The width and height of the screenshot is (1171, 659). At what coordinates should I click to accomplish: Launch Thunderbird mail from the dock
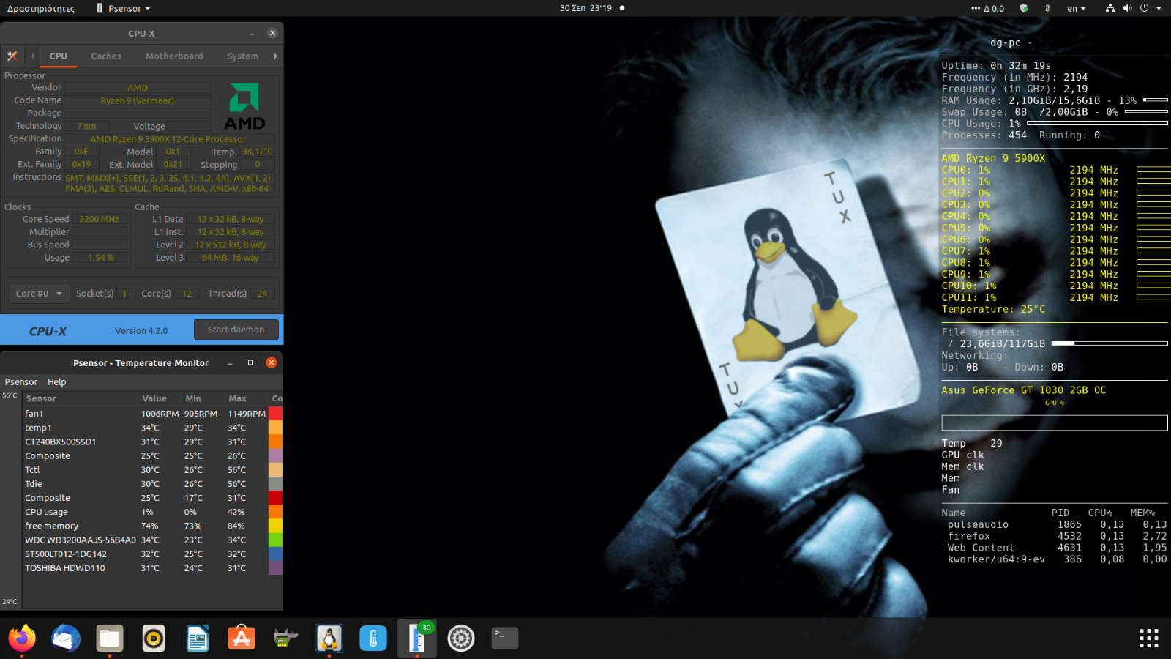tap(66, 638)
